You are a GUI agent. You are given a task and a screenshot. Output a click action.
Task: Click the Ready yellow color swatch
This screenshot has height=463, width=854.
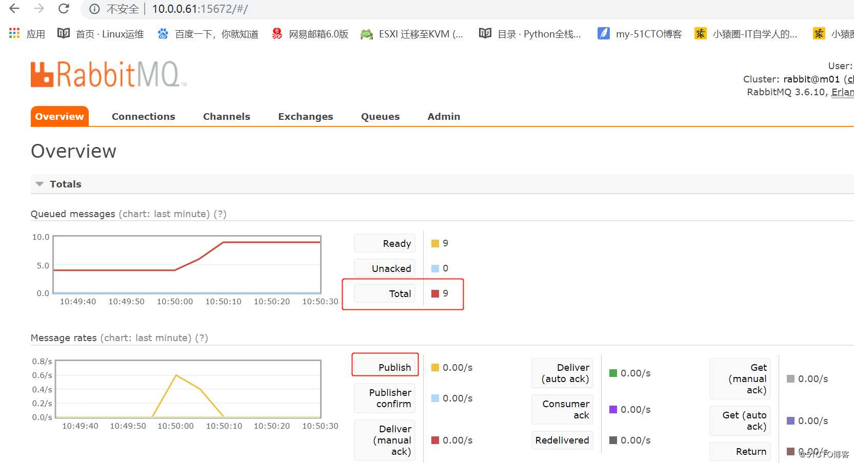[x=435, y=243]
